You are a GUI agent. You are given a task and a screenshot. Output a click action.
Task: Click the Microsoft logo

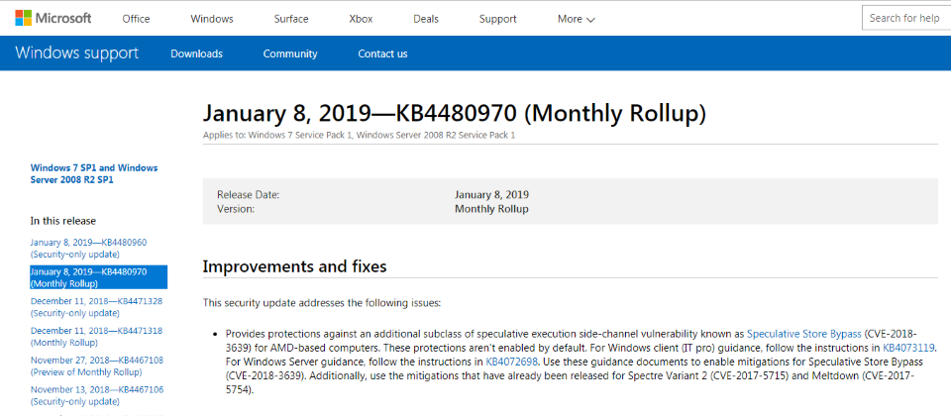(53, 18)
